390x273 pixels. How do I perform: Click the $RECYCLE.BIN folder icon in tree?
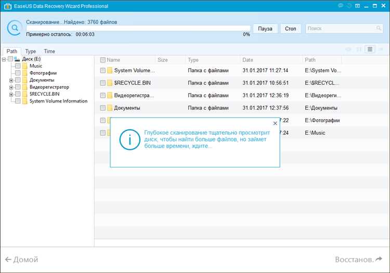click(24, 94)
